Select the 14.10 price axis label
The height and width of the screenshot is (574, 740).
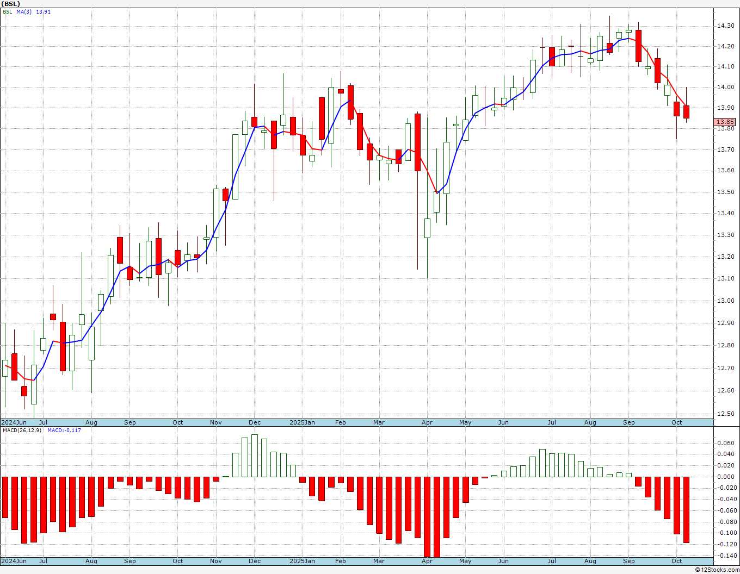click(725, 67)
